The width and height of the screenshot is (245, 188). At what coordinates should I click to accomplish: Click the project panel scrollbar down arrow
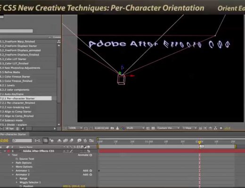click(x=59, y=125)
